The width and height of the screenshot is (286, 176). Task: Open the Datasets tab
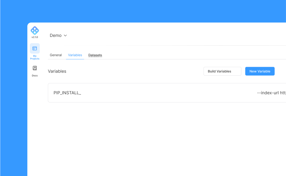tap(95, 55)
